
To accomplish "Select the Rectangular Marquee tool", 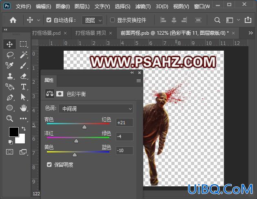I will point(23,44).
